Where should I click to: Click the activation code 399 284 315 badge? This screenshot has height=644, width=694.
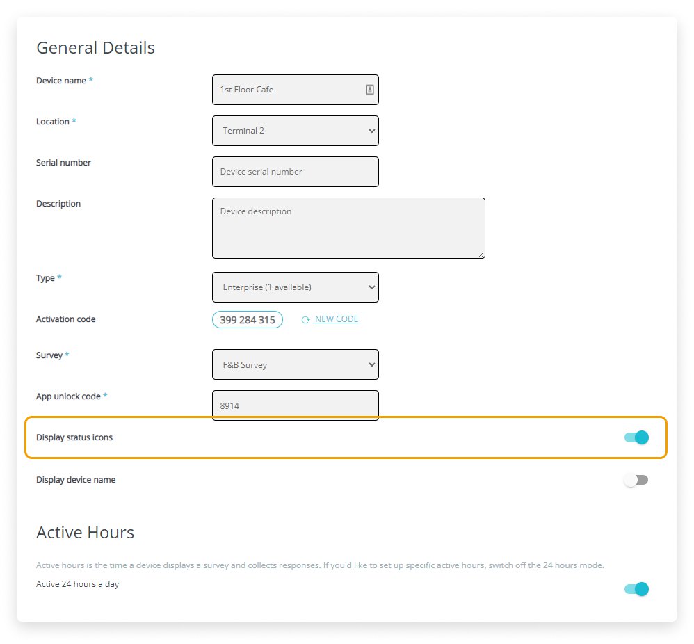248,320
